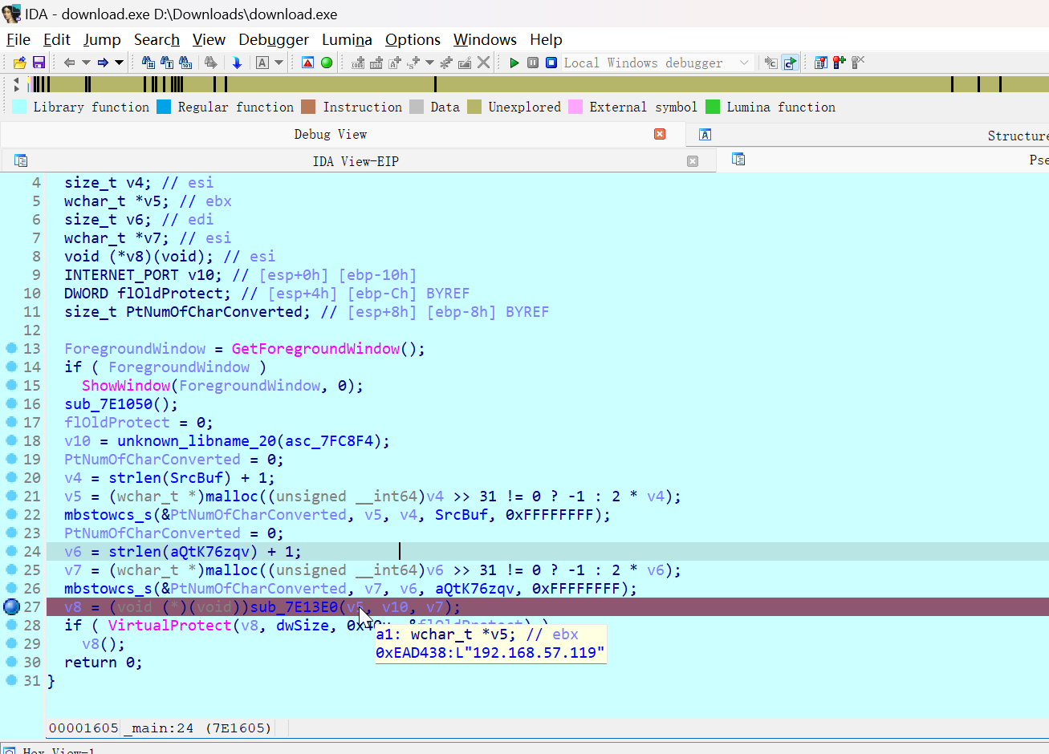Toggle the breakpoint dot on line 15
The height and width of the screenshot is (754, 1049).
[x=11, y=385]
